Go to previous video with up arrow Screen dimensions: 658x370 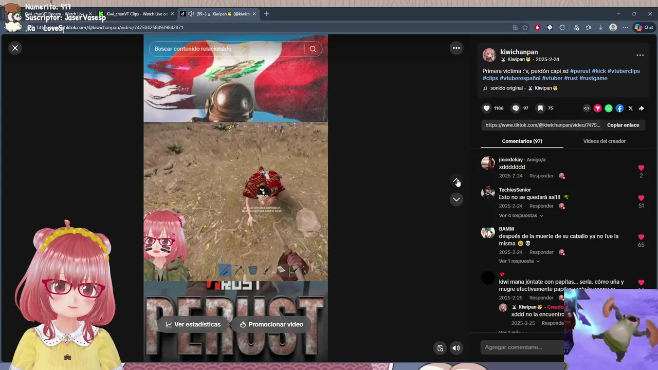(456, 181)
